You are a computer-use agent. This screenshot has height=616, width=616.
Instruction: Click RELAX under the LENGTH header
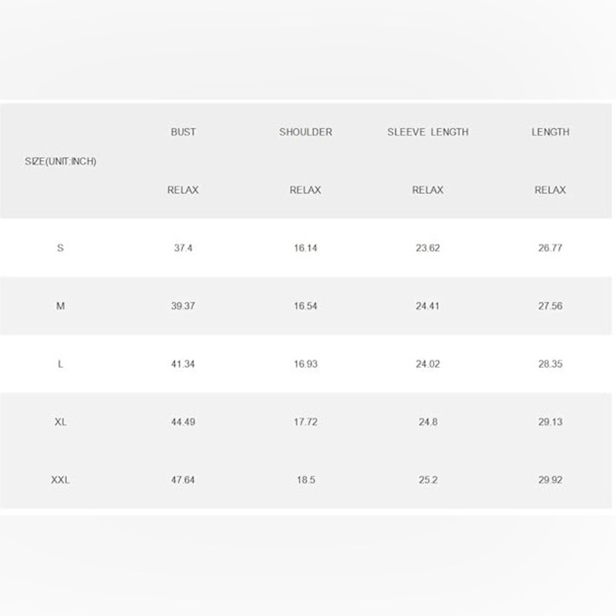[550, 190]
